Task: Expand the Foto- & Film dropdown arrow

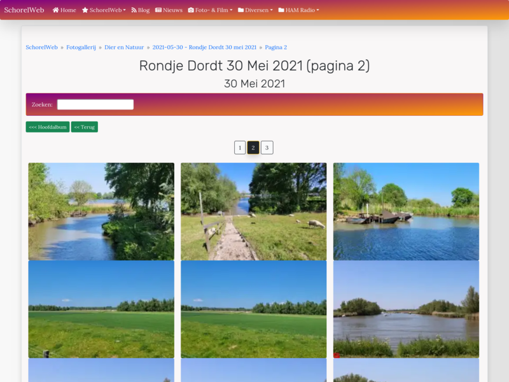Action: coord(231,10)
